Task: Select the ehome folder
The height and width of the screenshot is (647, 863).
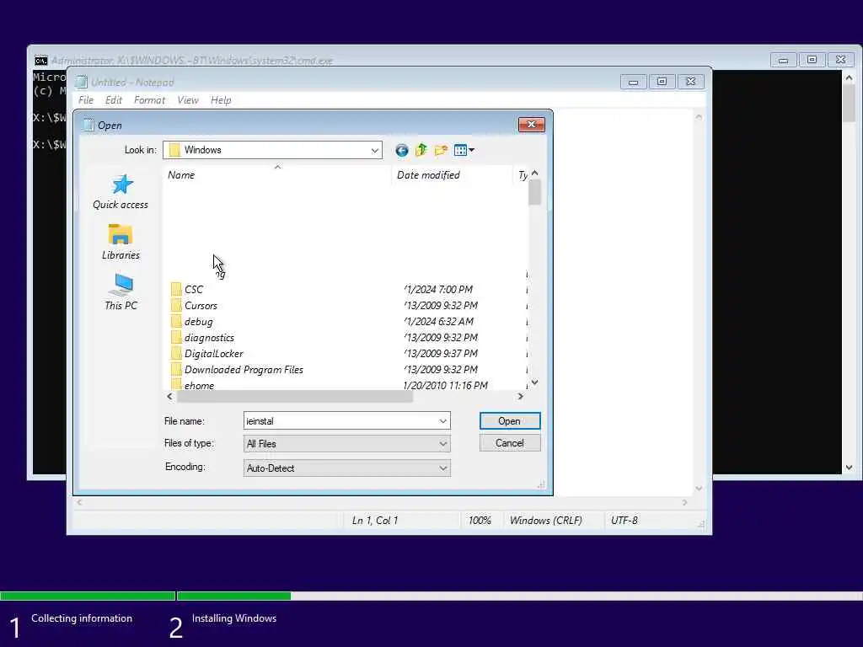Action: coord(199,385)
